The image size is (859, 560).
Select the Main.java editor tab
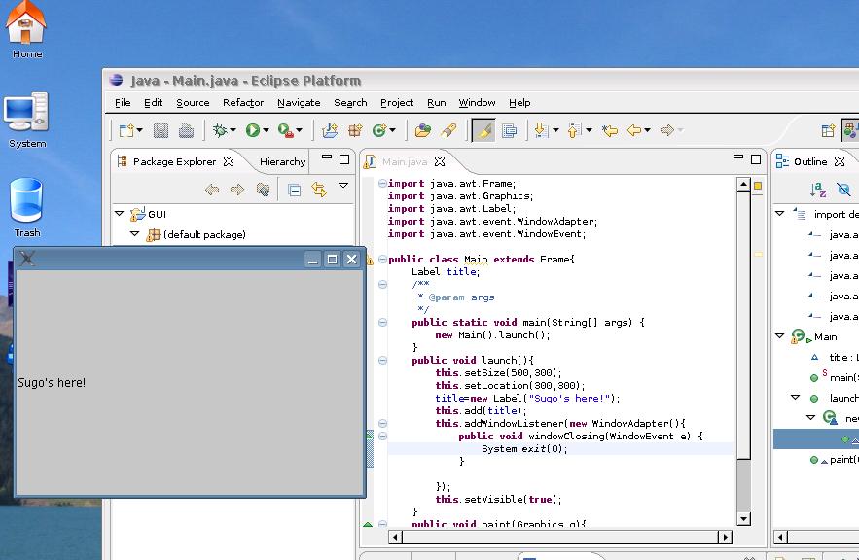pos(405,162)
